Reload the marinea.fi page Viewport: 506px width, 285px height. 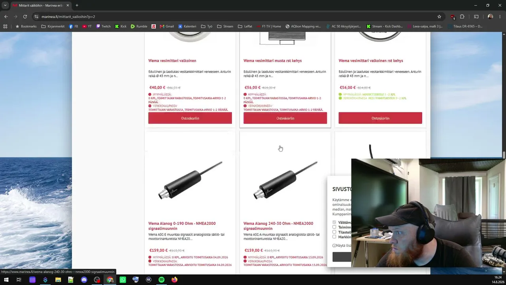25,17
